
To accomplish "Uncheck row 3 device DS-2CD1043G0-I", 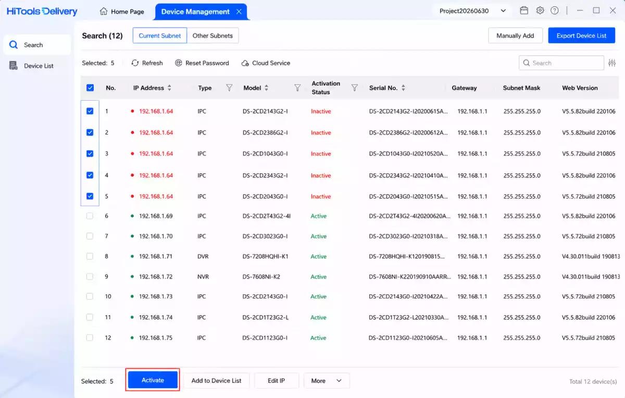I will click(90, 154).
